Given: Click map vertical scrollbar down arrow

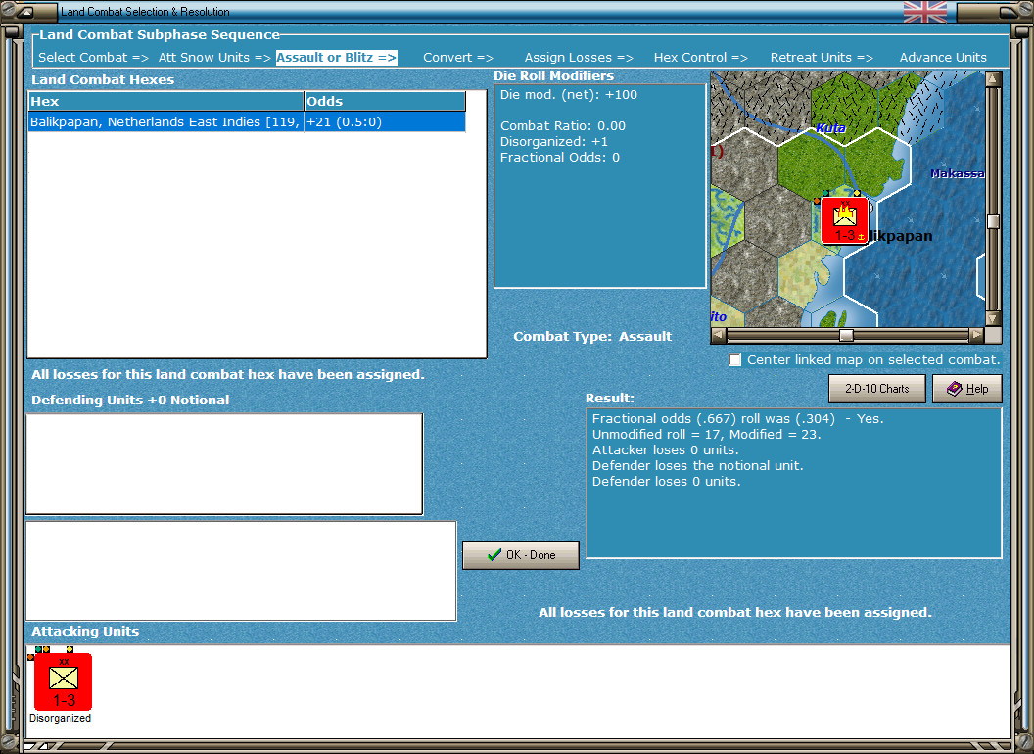Looking at the screenshot, I should (x=993, y=318).
